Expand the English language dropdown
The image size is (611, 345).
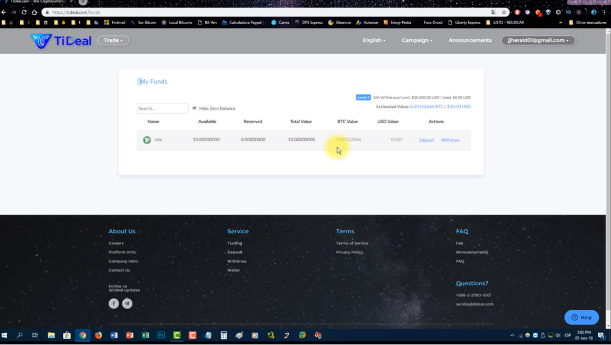pos(373,40)
